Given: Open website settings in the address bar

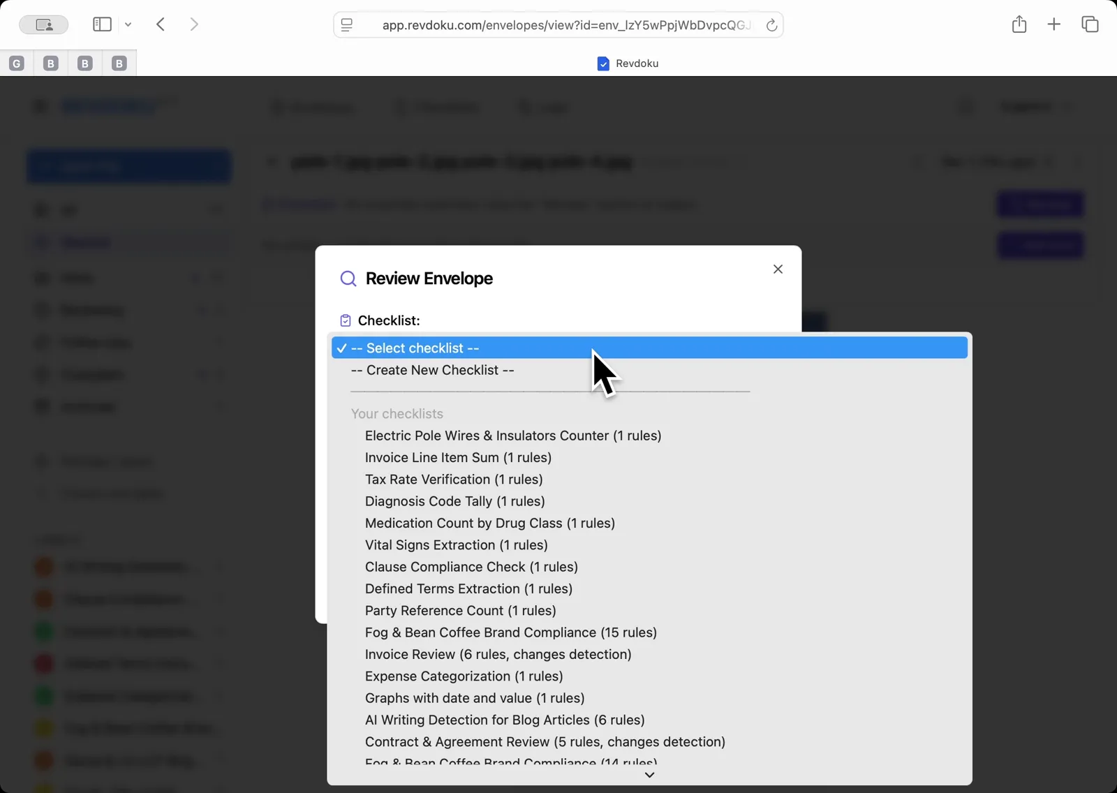Looking at the screenshot, I should (x=347, y=24).
